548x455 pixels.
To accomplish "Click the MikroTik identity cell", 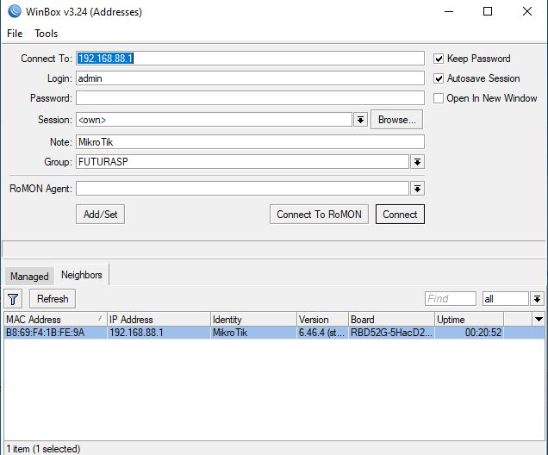I will pos(253,333).
